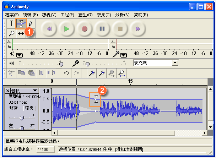216x158 pixels.
Task: Click the 單聲道, 44100Hz track info text
Action: [25, 97]
